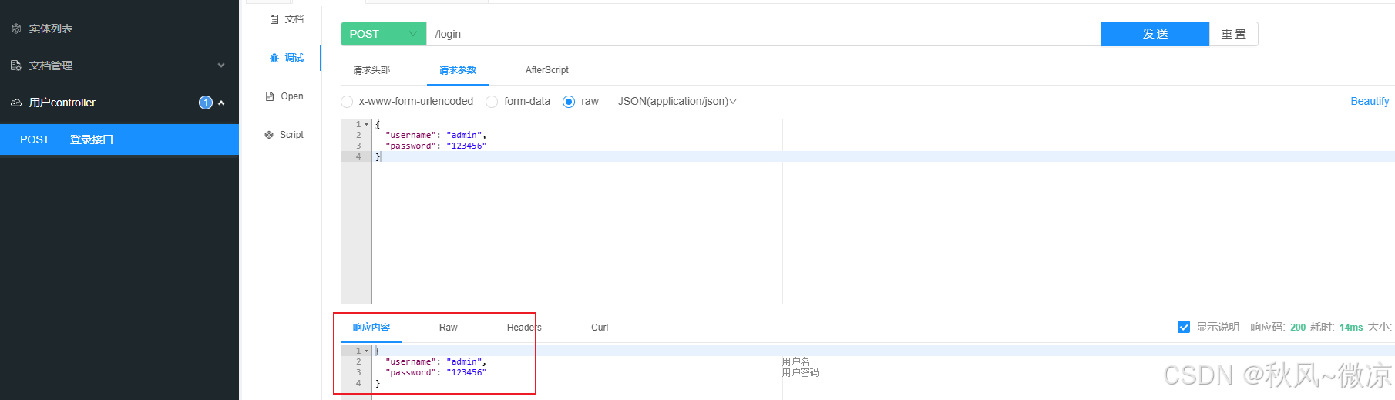
Task: Click request body line with "username": "admin"
Action: [435, 135]
